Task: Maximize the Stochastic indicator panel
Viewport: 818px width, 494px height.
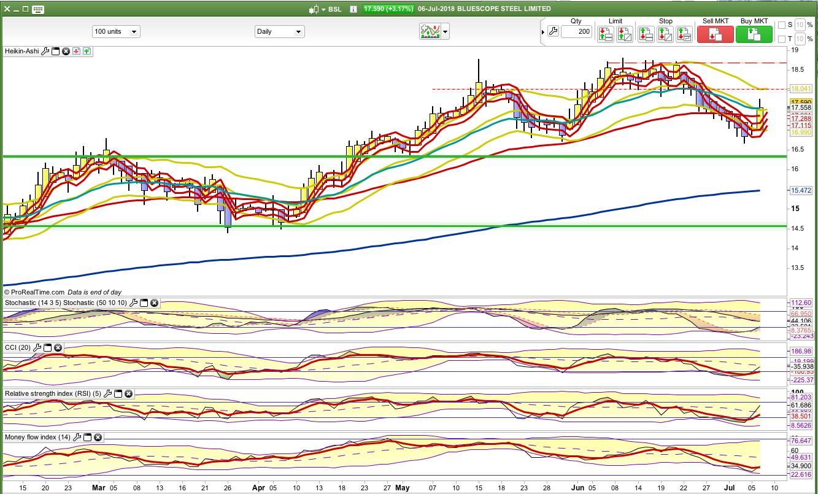Action: (144, 303)
